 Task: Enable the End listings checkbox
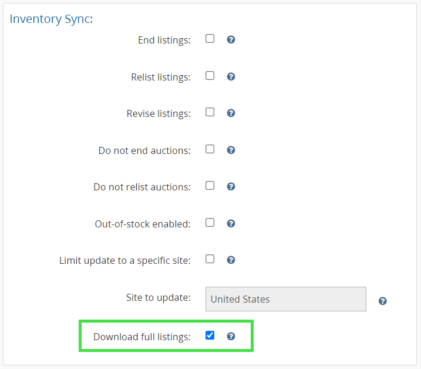(210, 39)
